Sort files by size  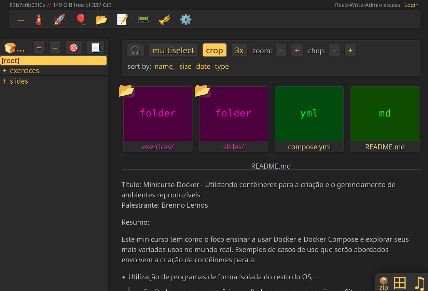185,67
